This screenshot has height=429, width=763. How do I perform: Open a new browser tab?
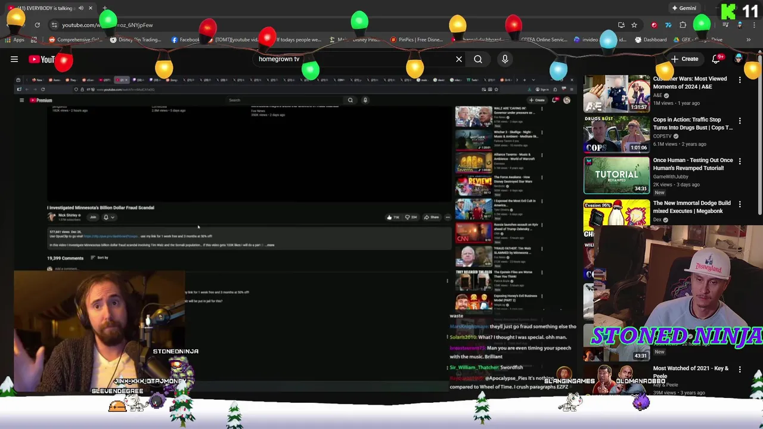coord(105,8)
